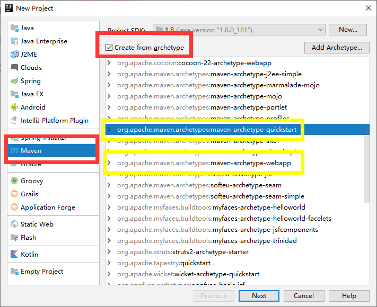Click the IntelliJ IDEA logo in title bar

tap(9, 8)
